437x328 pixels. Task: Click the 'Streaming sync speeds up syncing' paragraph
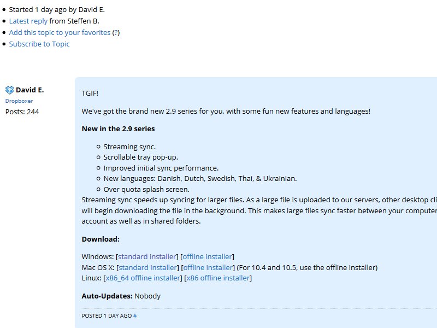(259, 210)
